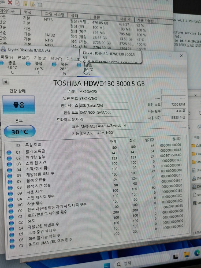
Task: Click the 파일 시스템 column header in Disk Management
Action: [55, 14]
